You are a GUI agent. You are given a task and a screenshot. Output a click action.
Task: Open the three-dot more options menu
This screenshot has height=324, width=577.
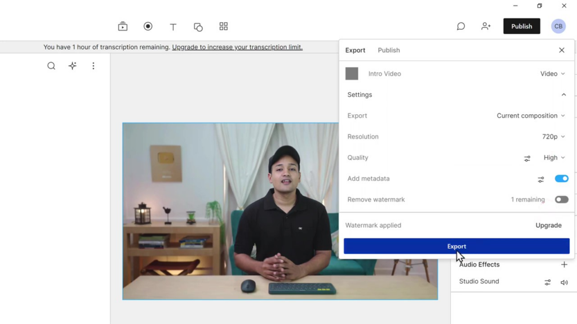(x=94, y=66)
